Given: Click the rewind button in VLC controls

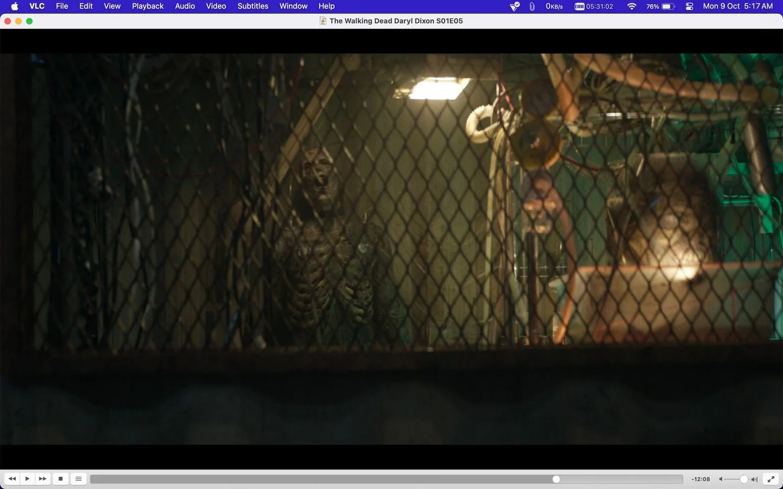Looking at the screenshot, I should (12, 479).
